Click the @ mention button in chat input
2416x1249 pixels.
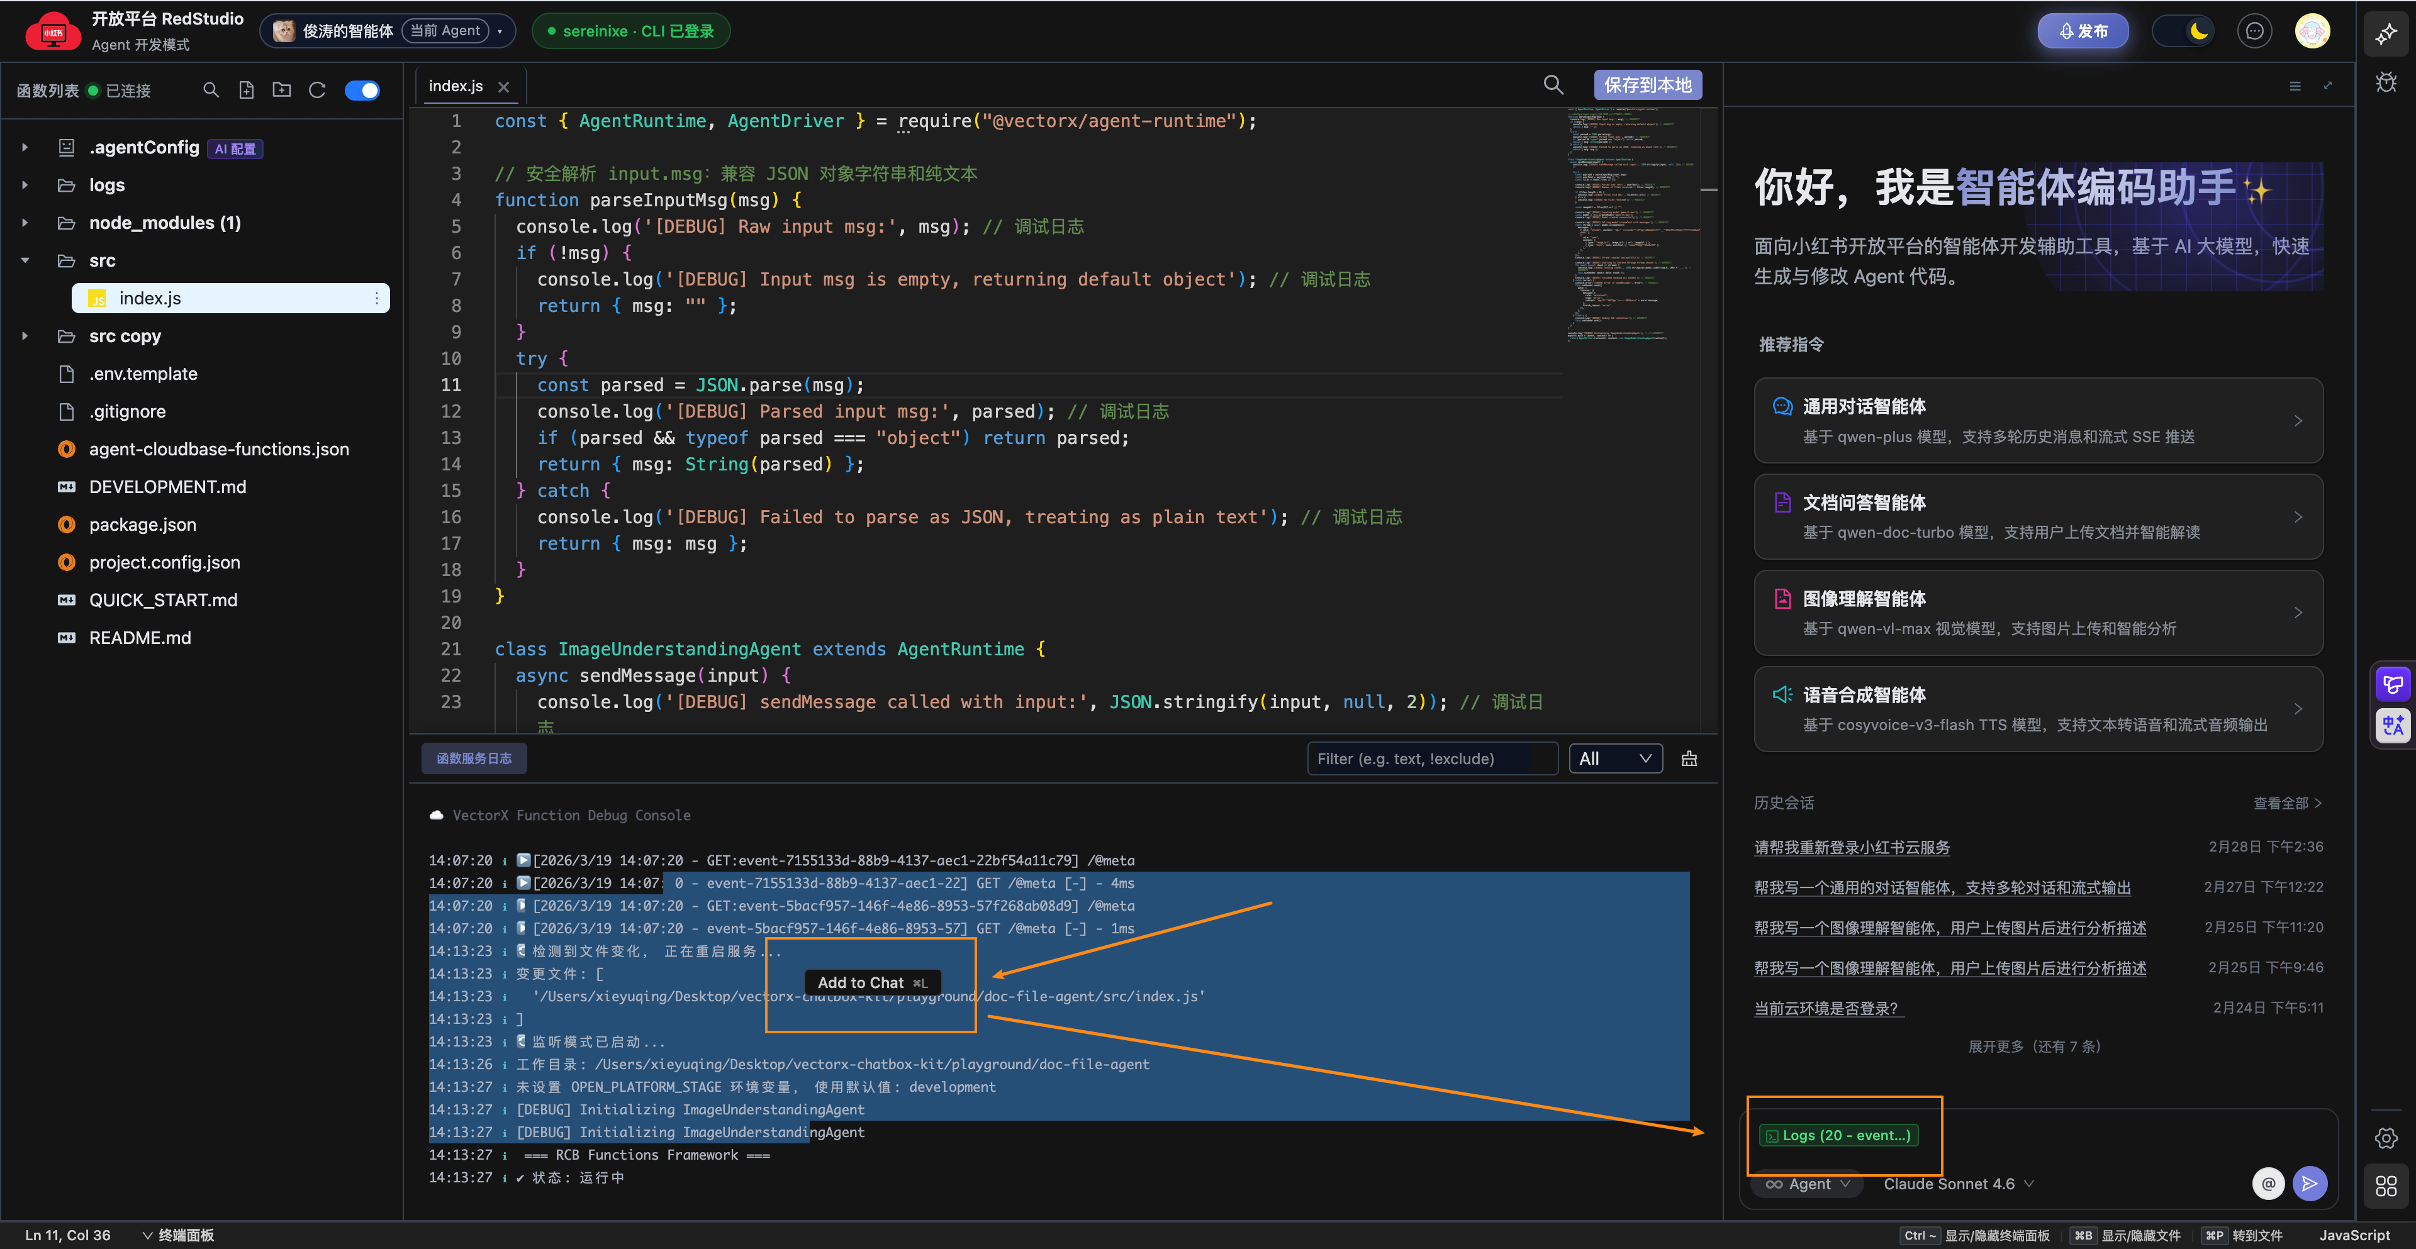coord(2268,1184)
